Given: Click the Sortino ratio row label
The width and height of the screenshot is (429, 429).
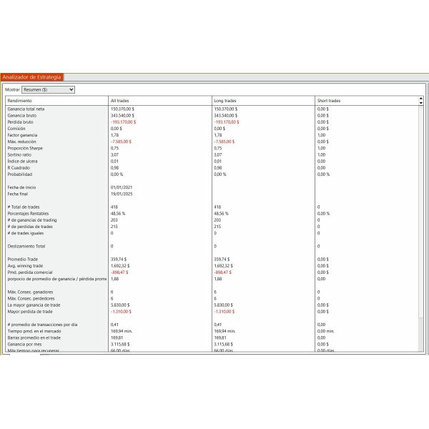Looking at the screenshot, I should (19, 154).
